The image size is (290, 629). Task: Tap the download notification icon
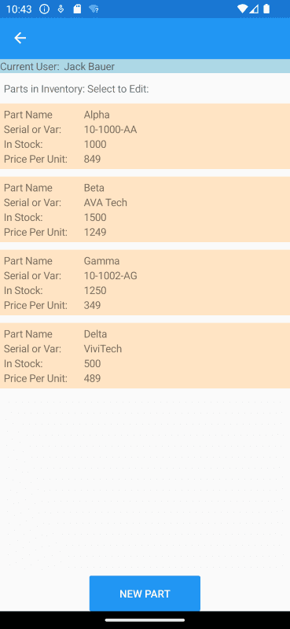[x=61, y=9]
